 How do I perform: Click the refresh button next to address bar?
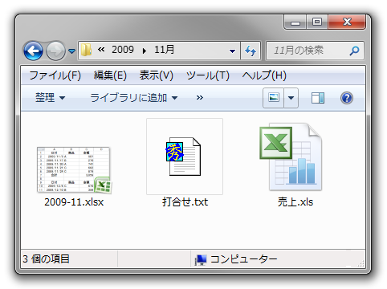tap(251, 51)
